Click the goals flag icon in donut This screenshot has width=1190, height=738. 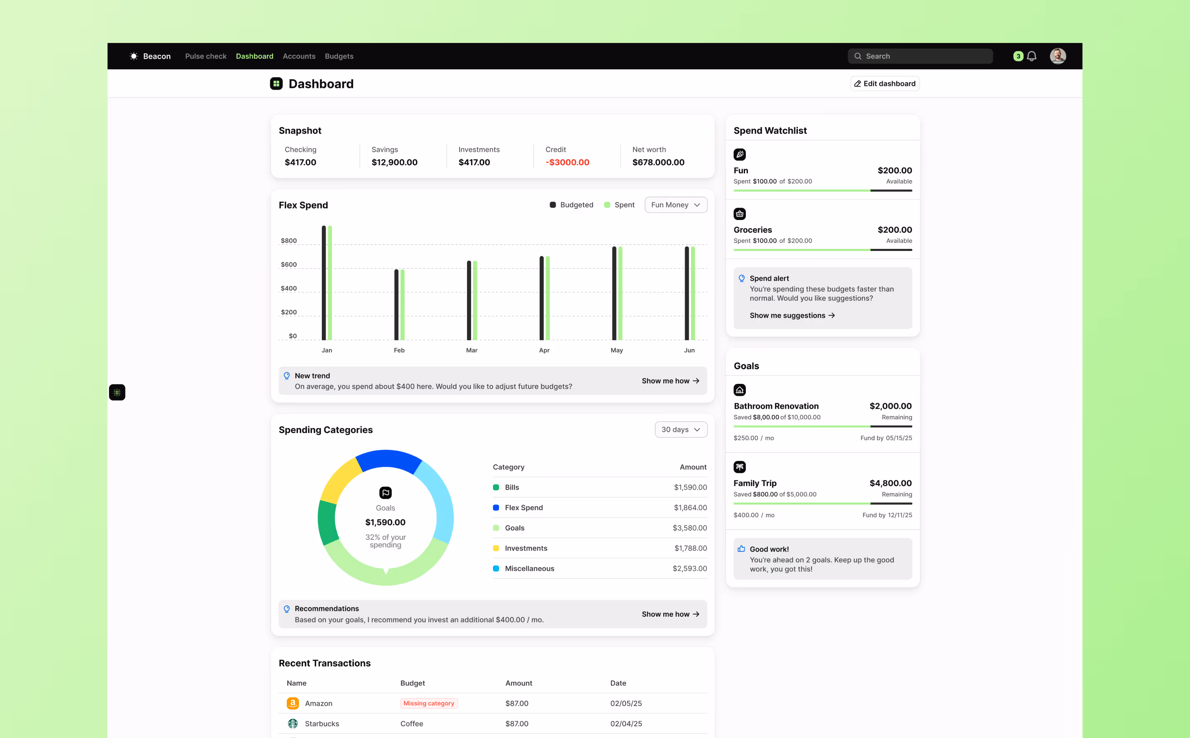[x=386, y=492]
